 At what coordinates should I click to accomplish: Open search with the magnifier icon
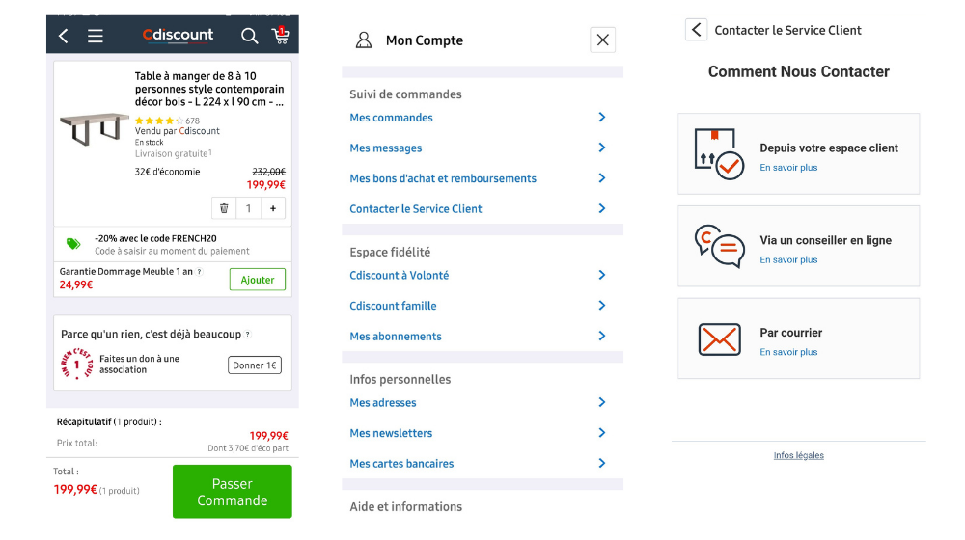[249, 36]
